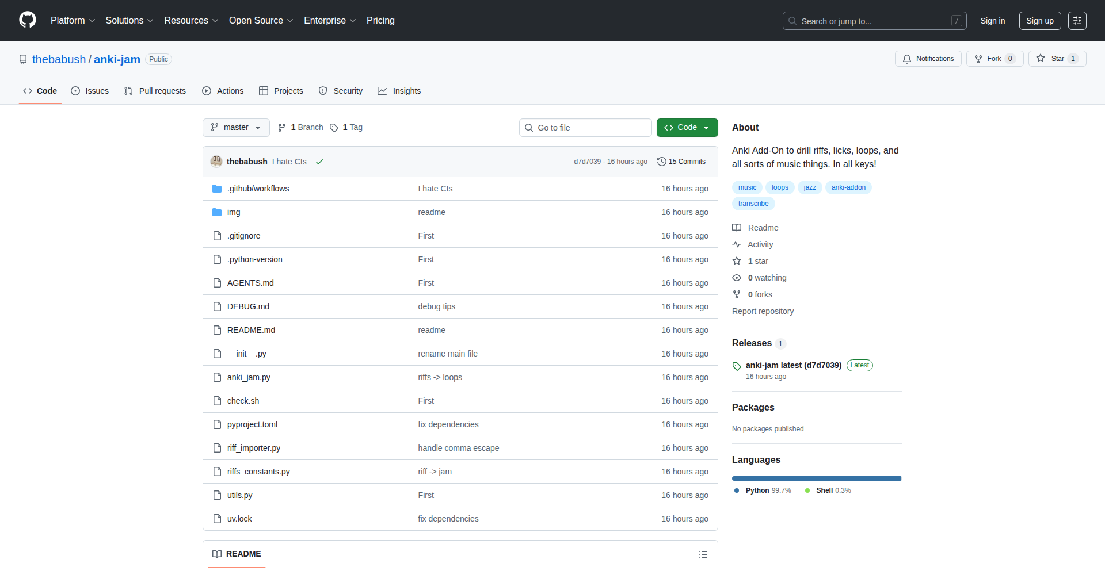Click the release tag icon for anki-jam latest
This screenshot has width=1105, height=571.
click(x=737, y=366)
